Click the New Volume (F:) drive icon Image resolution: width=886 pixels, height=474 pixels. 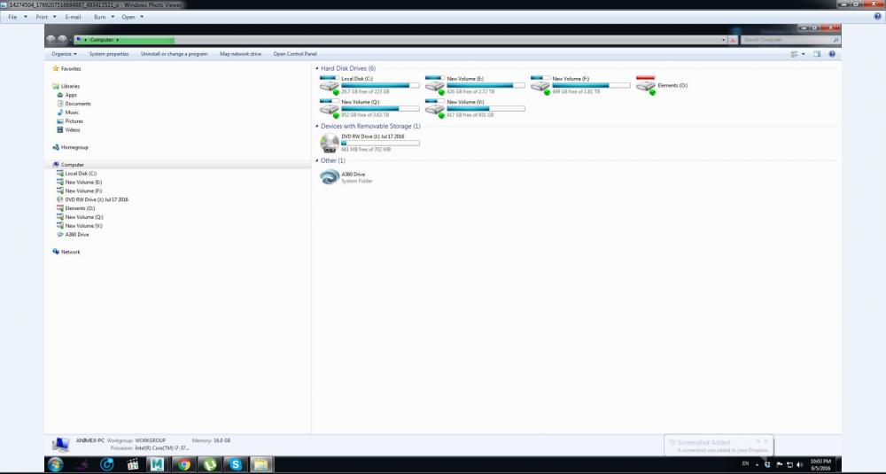pos(540,85)
